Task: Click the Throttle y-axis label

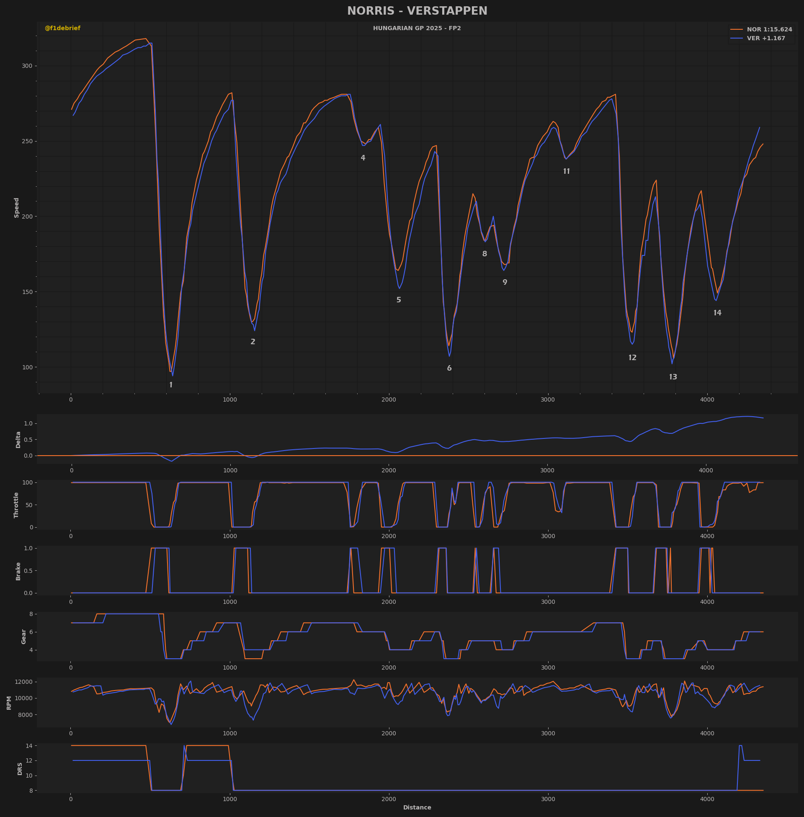Action: (x=16, y=505)
